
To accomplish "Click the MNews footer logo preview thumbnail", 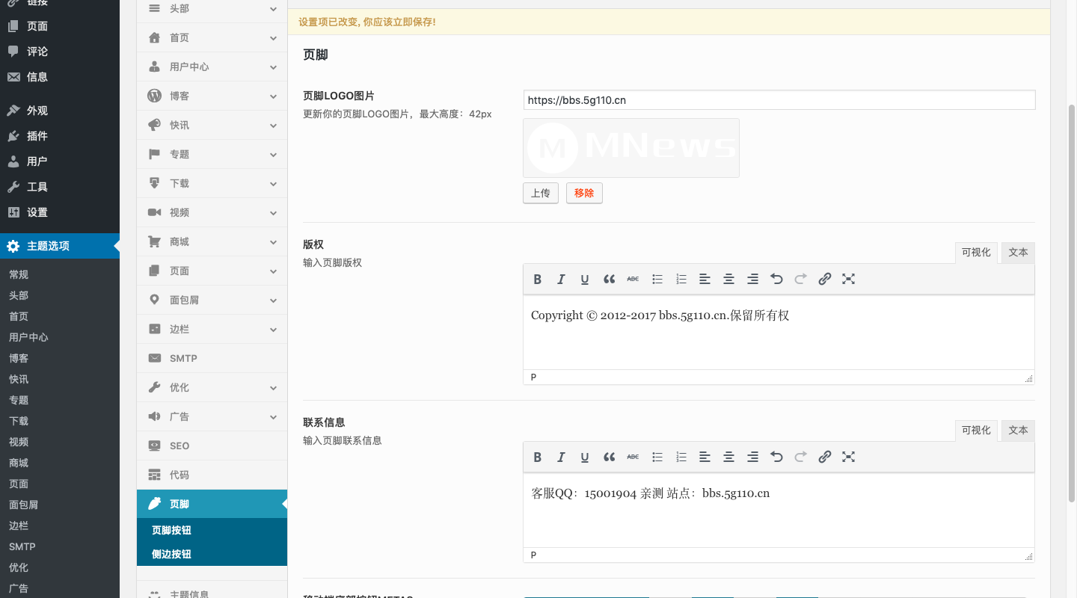I will [630, 148].
